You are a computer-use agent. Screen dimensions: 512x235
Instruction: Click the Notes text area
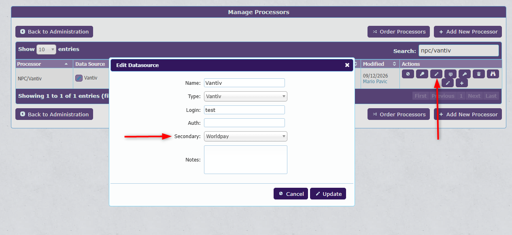[x=246, y=159]
